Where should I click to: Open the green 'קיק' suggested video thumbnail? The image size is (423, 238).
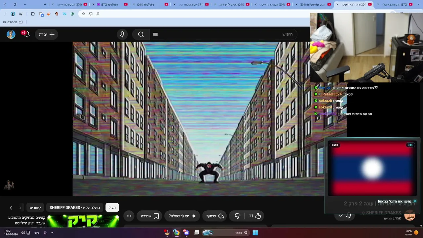83,221
